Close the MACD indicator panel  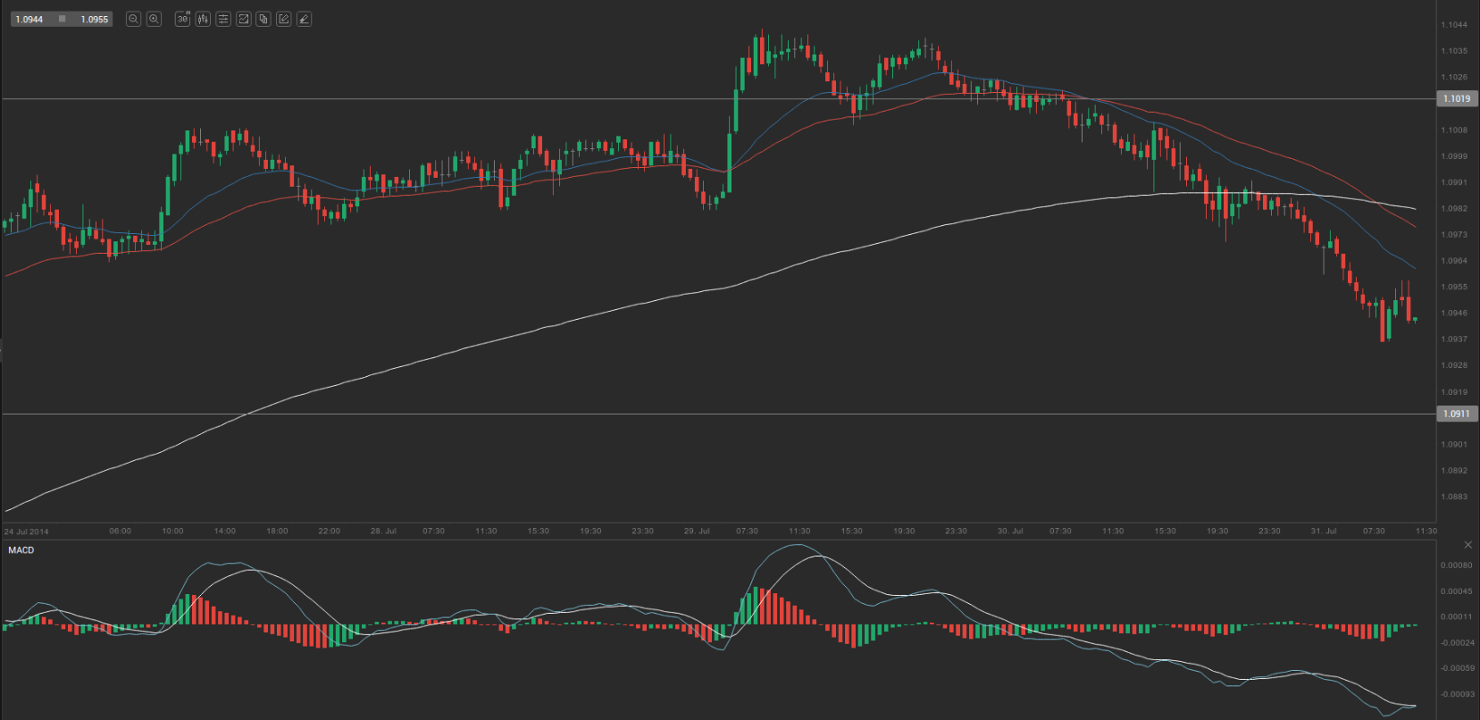1467,545
